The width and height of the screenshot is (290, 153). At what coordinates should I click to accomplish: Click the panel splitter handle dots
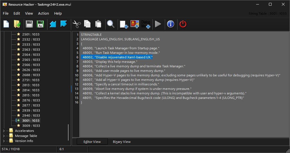point(71,89)
